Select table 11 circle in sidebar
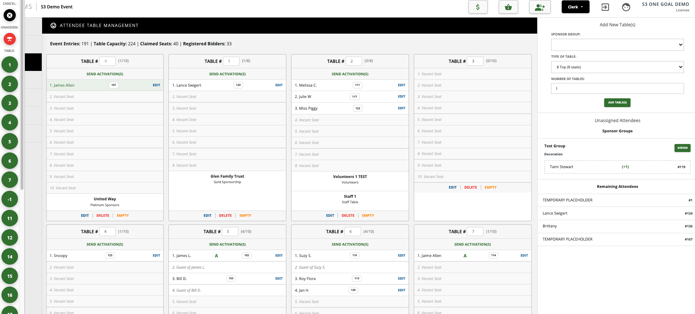 [x=10, y=219]
